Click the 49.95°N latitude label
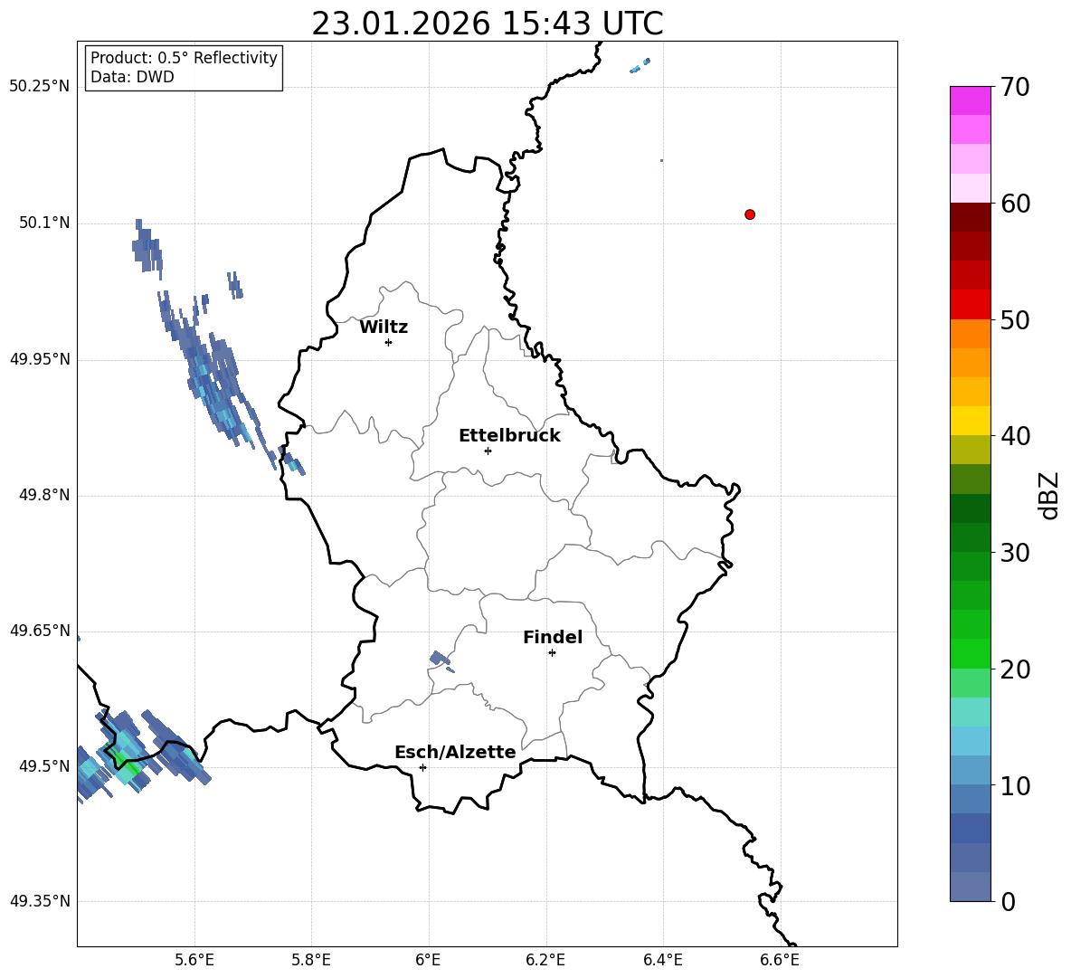The width and height of the screenshot is (1071, 978). 40,359
